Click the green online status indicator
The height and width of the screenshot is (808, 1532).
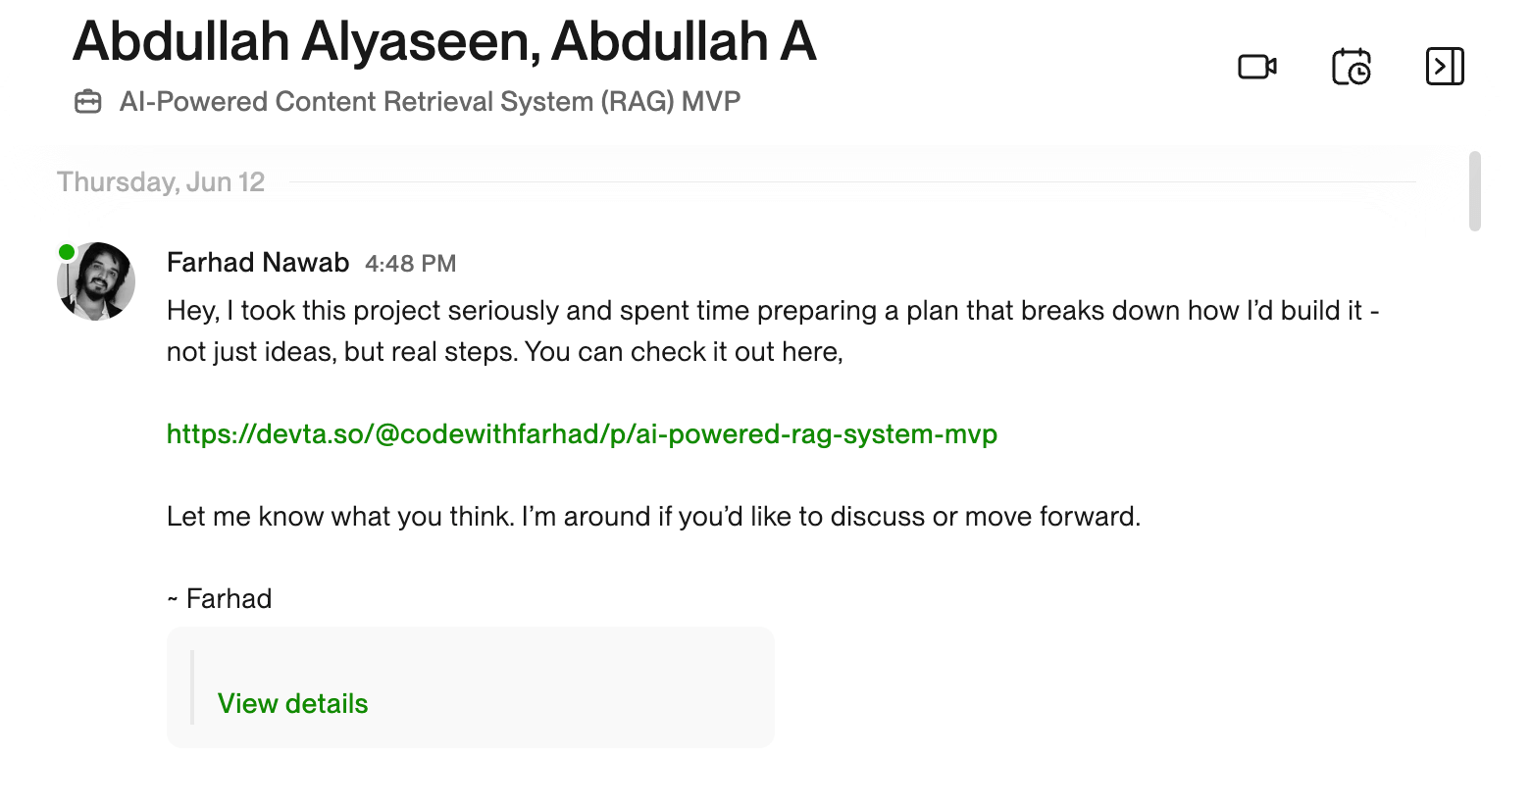[65, 251]
